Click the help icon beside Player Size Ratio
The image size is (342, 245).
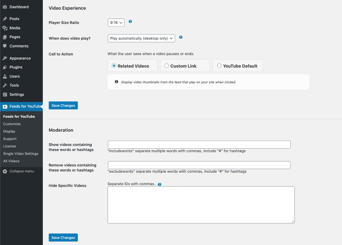click(130, 22)
